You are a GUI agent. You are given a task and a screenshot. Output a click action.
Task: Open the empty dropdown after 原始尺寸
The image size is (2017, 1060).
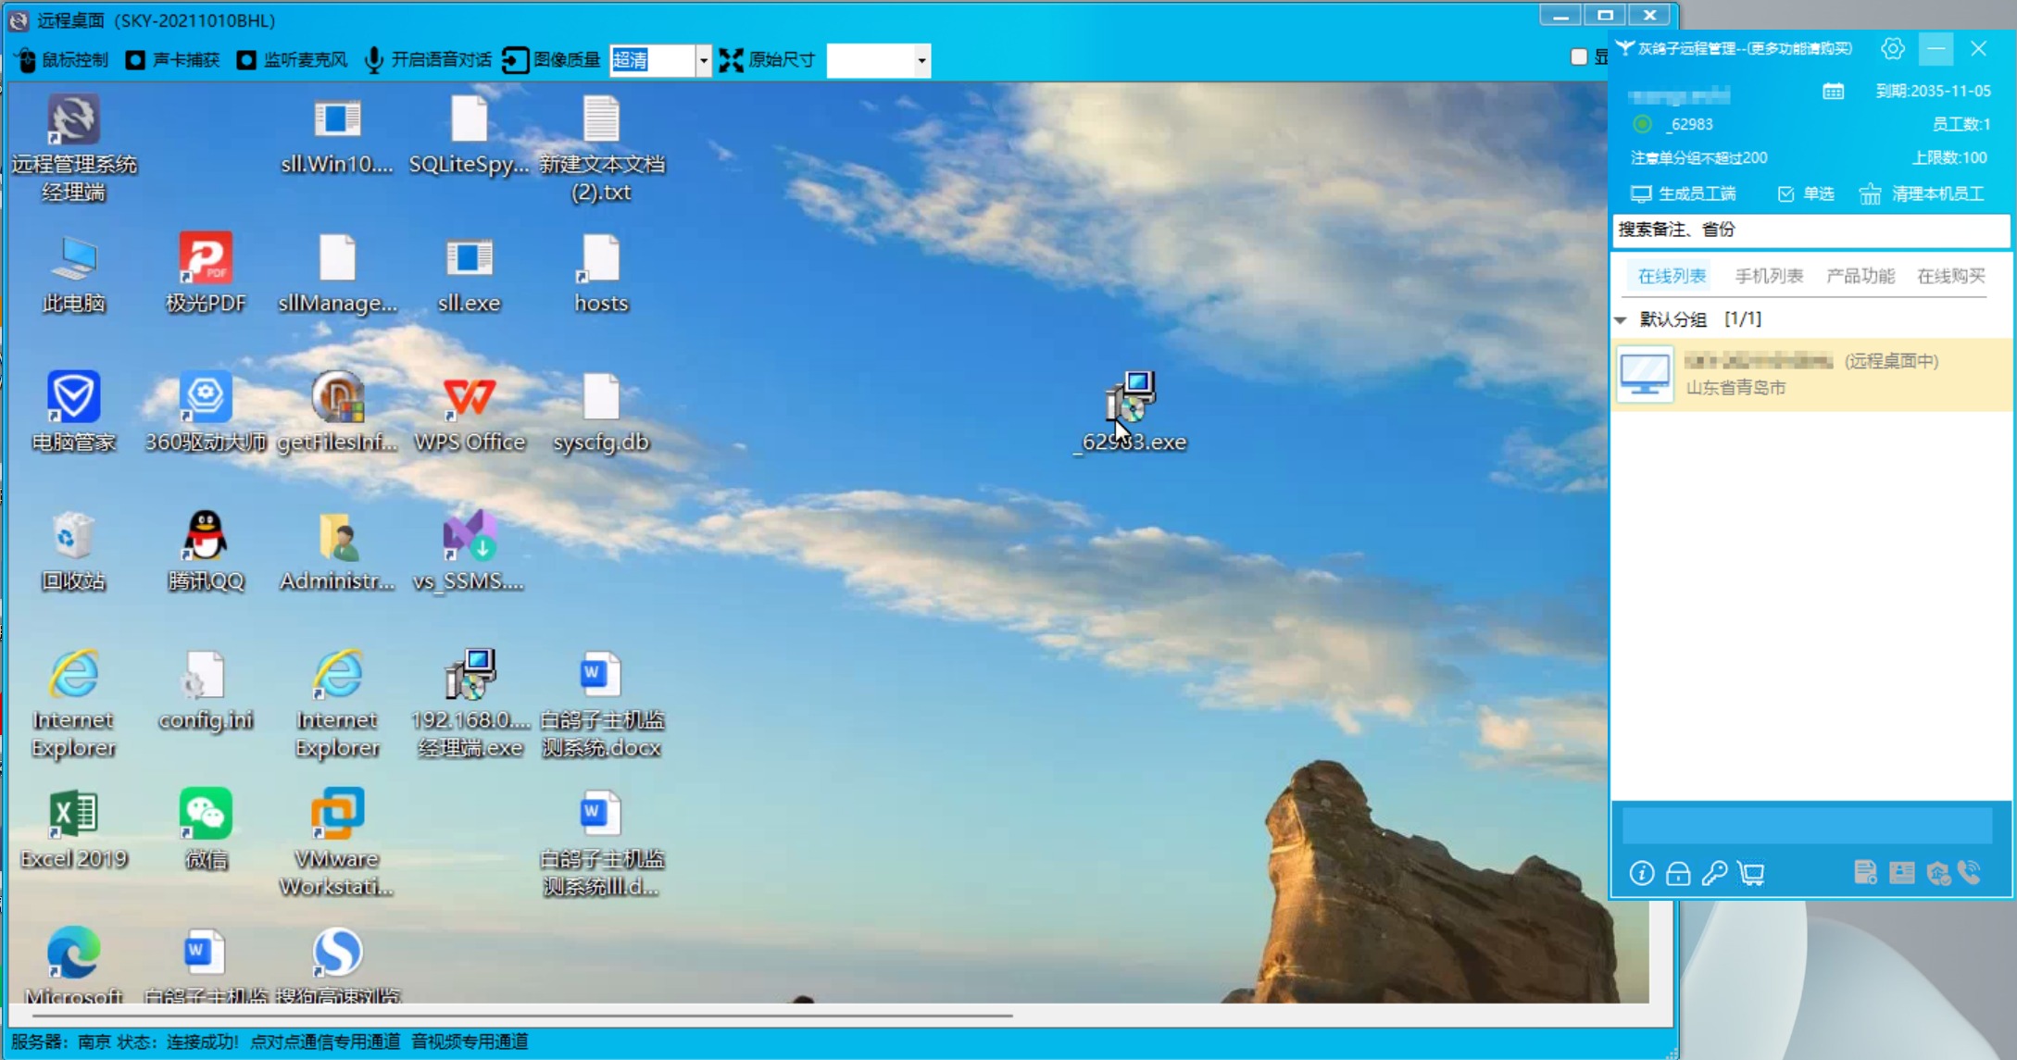(x=921, y=60)
